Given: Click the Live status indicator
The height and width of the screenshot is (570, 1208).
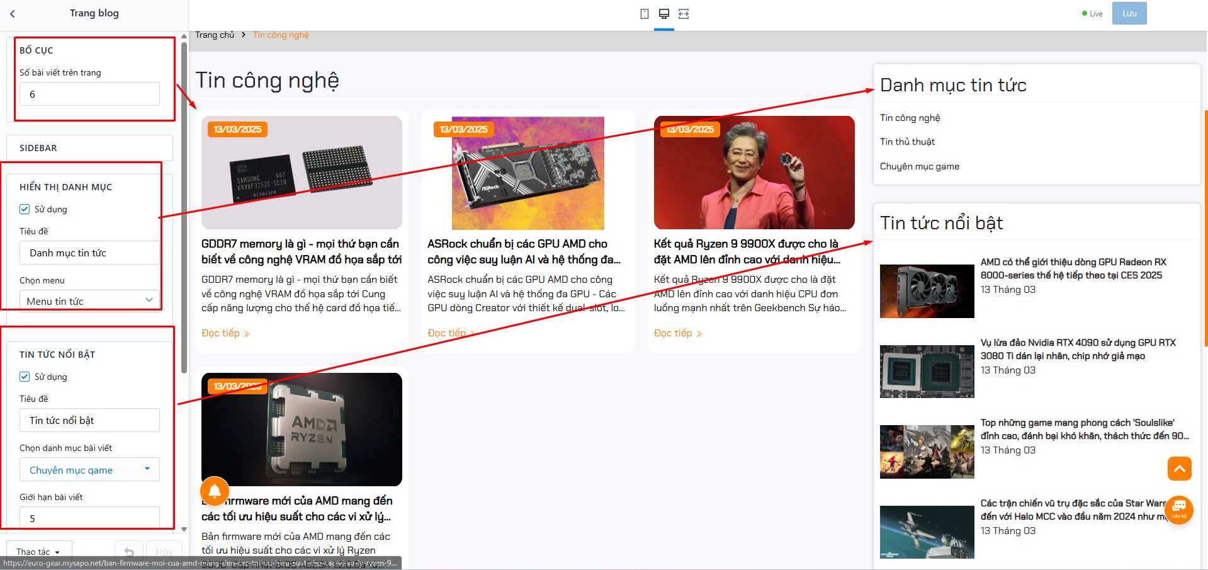Looking at the screenshot, I should click(1092, 13).
